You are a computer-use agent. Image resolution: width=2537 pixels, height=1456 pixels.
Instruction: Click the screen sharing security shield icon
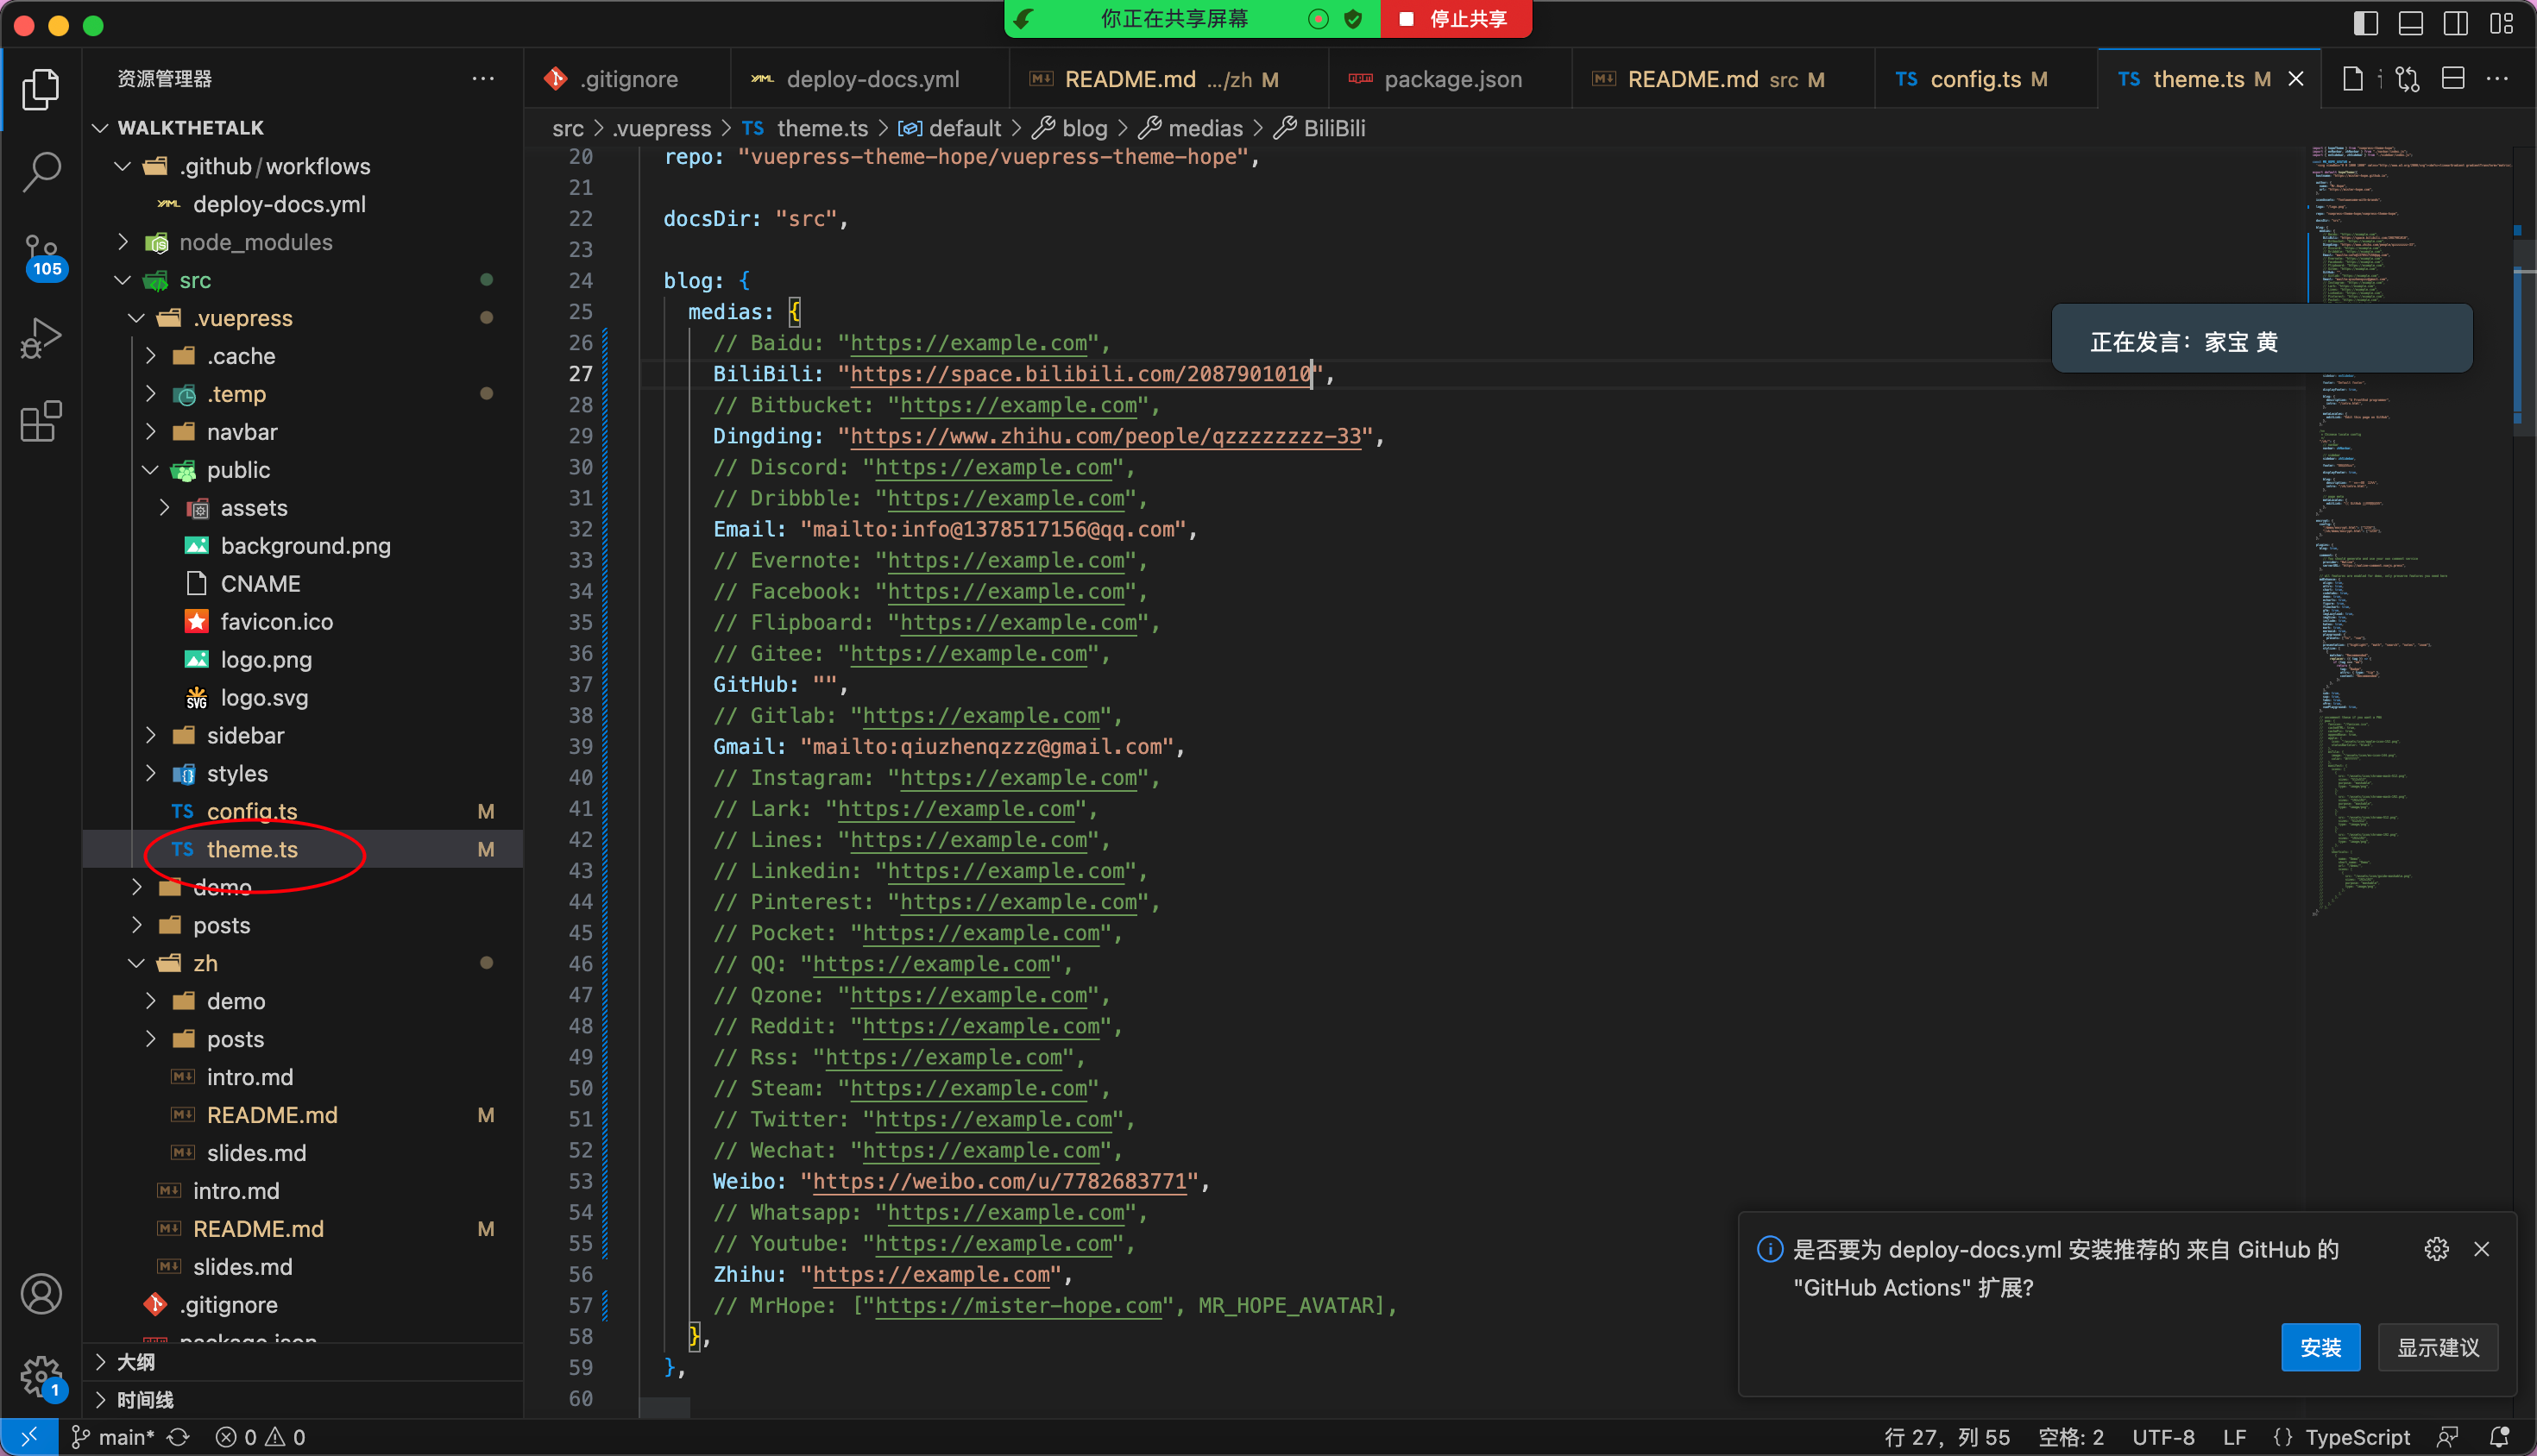1352,19
